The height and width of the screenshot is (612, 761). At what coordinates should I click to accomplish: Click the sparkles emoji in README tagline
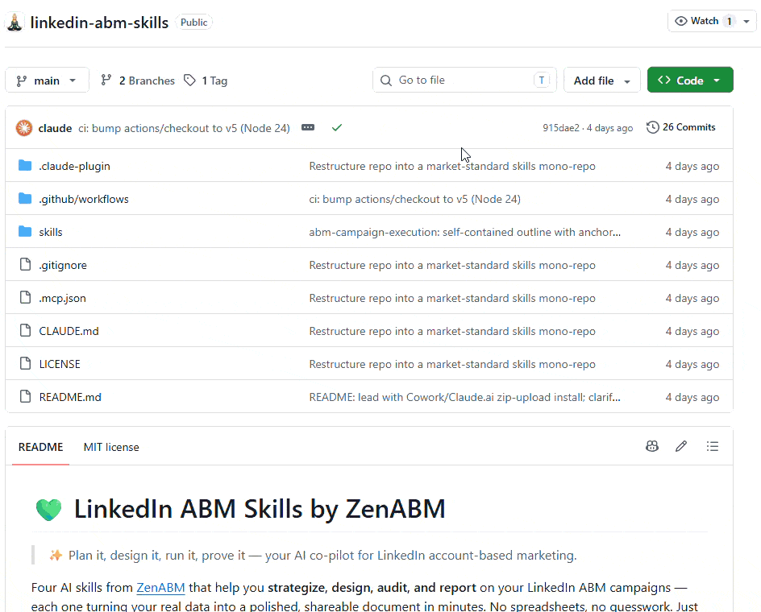56,556
